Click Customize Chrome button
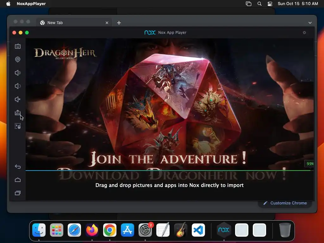The image size is (324, 243). click(x=285, y=203)
